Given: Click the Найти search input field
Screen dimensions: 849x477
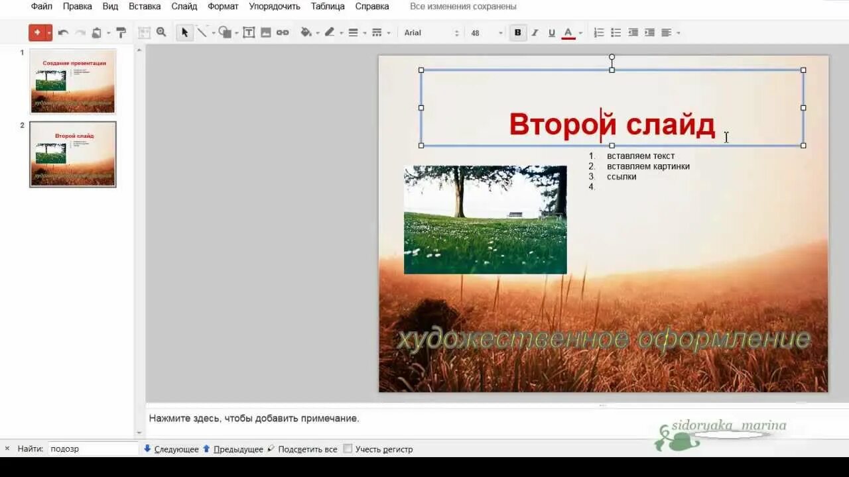Looking at the screenshot, I should [93, 449].
